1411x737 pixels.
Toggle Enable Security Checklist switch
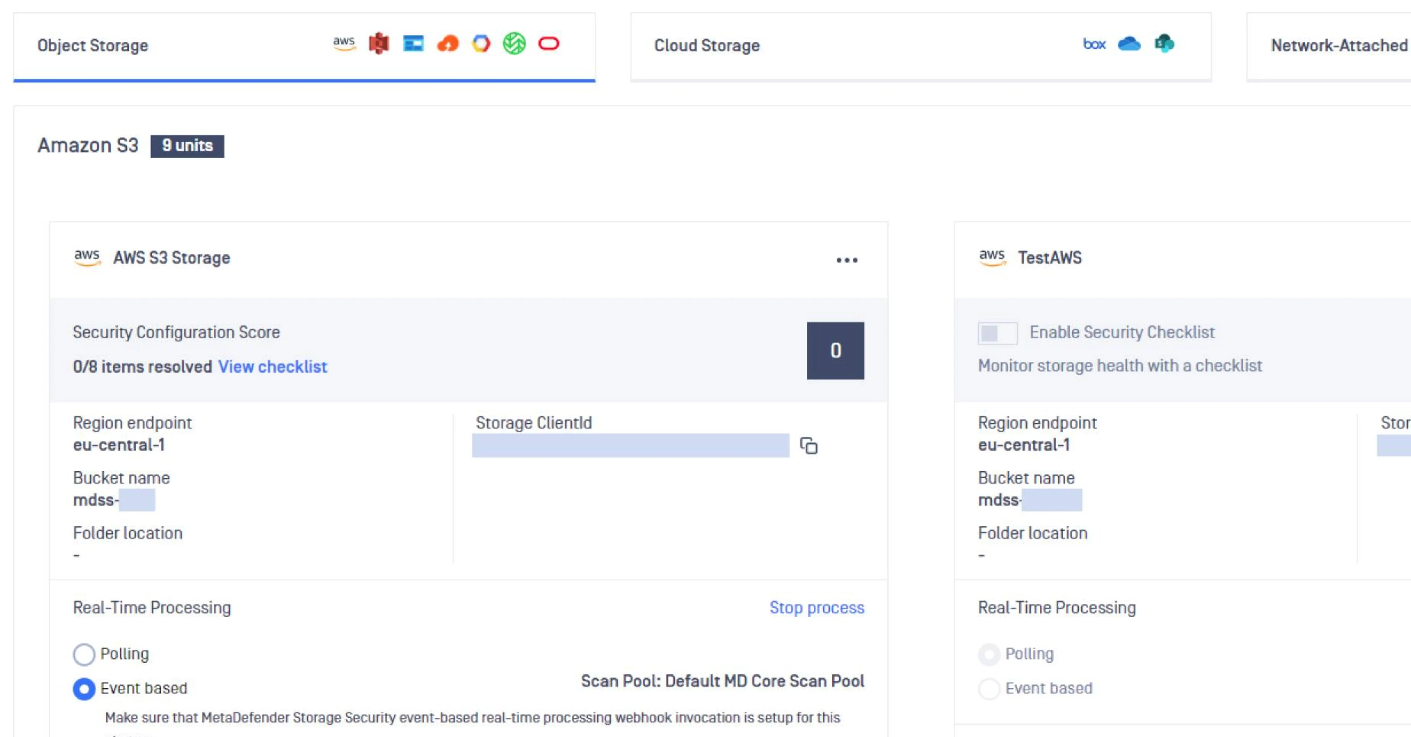pos(997,333)
